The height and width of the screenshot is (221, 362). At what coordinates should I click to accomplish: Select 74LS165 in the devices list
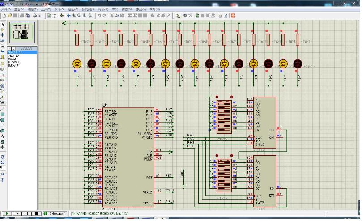tap(13, 55)
